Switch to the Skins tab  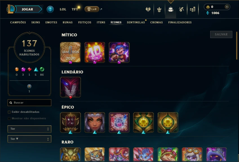coord(36,22)
